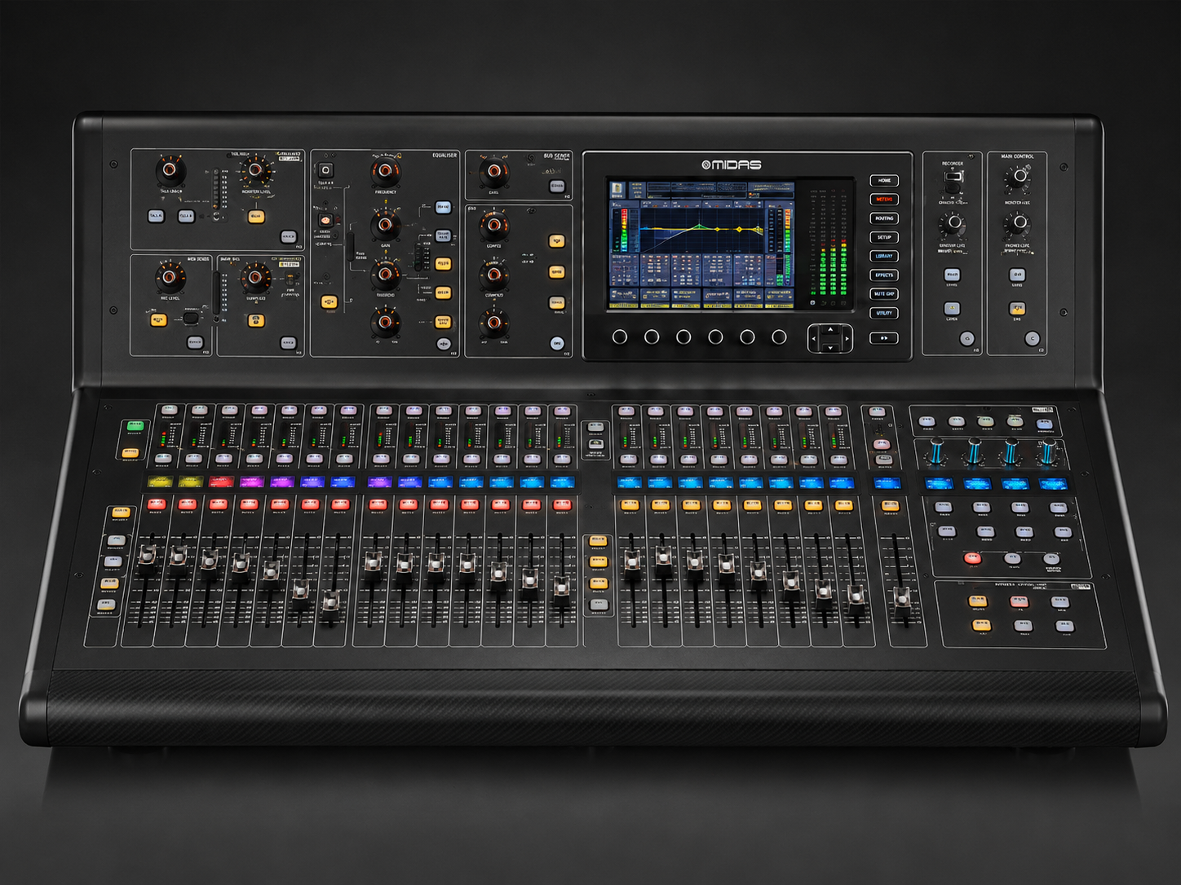1181x885 pixels.
Task: Select the third rotary encoder under the display
Action: 683,337
